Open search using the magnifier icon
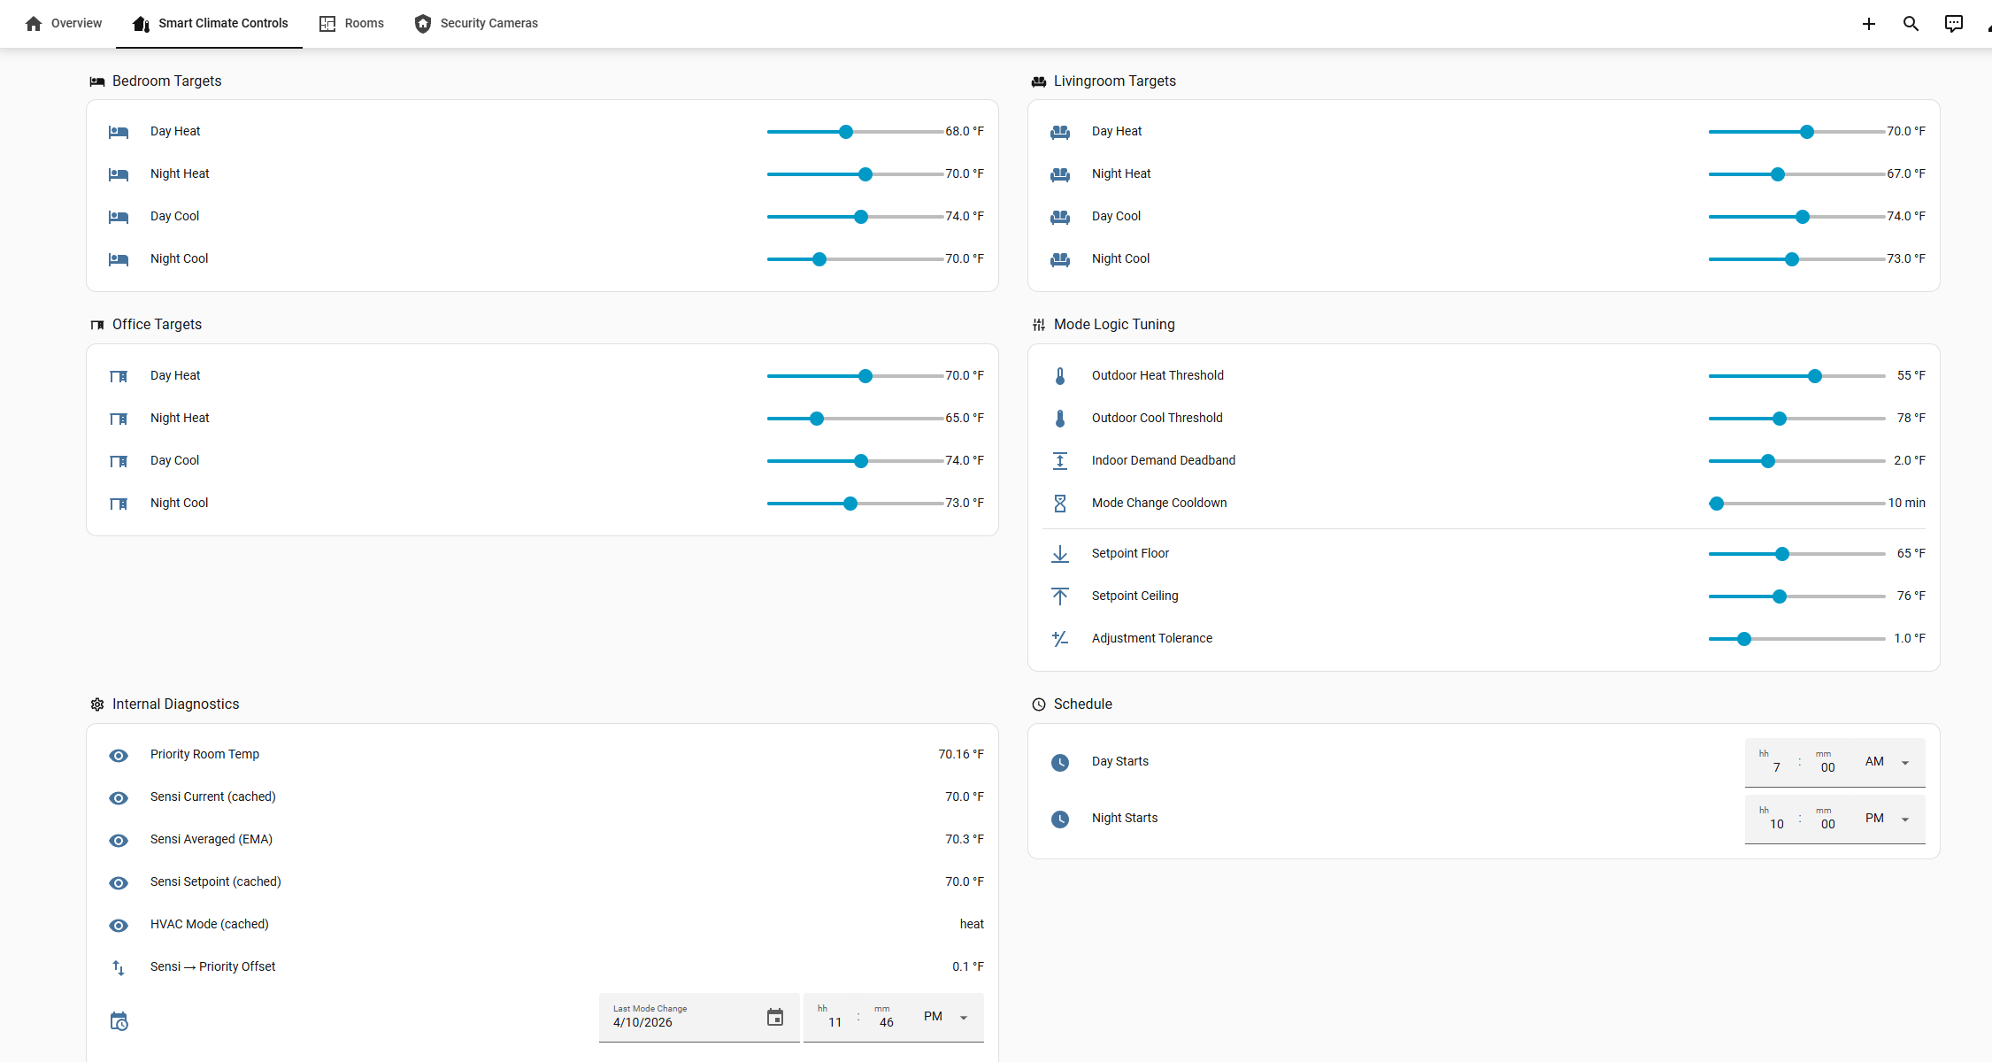The width and height of the screenshot is (1992, 1062). click(x=1911, y=24)
